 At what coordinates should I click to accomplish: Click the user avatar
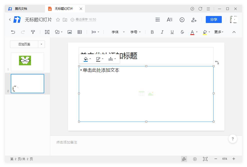pyautogui.click(x=233, y=19)
